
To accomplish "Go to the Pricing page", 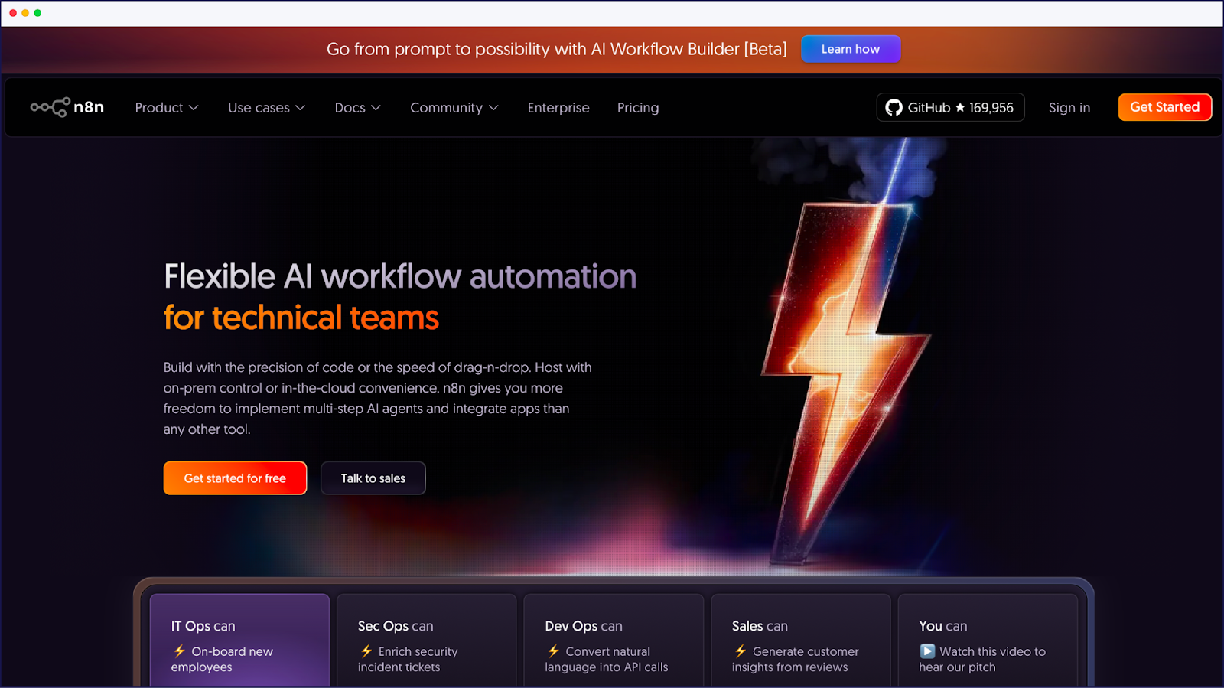I will tap(638, 108).
